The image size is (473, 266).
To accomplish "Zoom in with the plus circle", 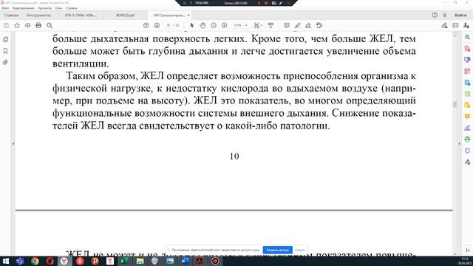I will [x=225, y=26].
